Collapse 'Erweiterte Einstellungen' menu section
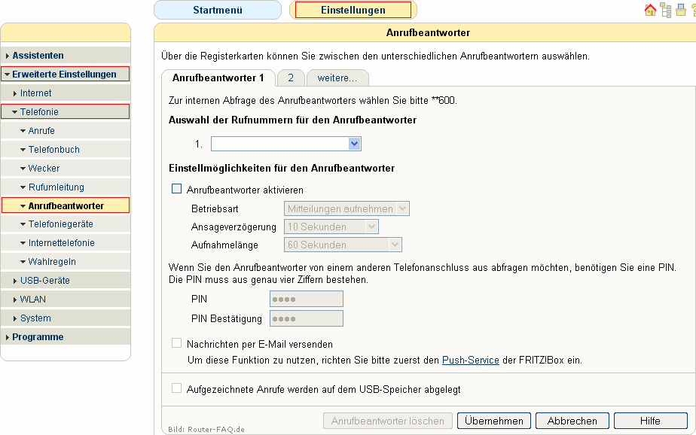This screenshot has width=696, height=435. point(66,74)
